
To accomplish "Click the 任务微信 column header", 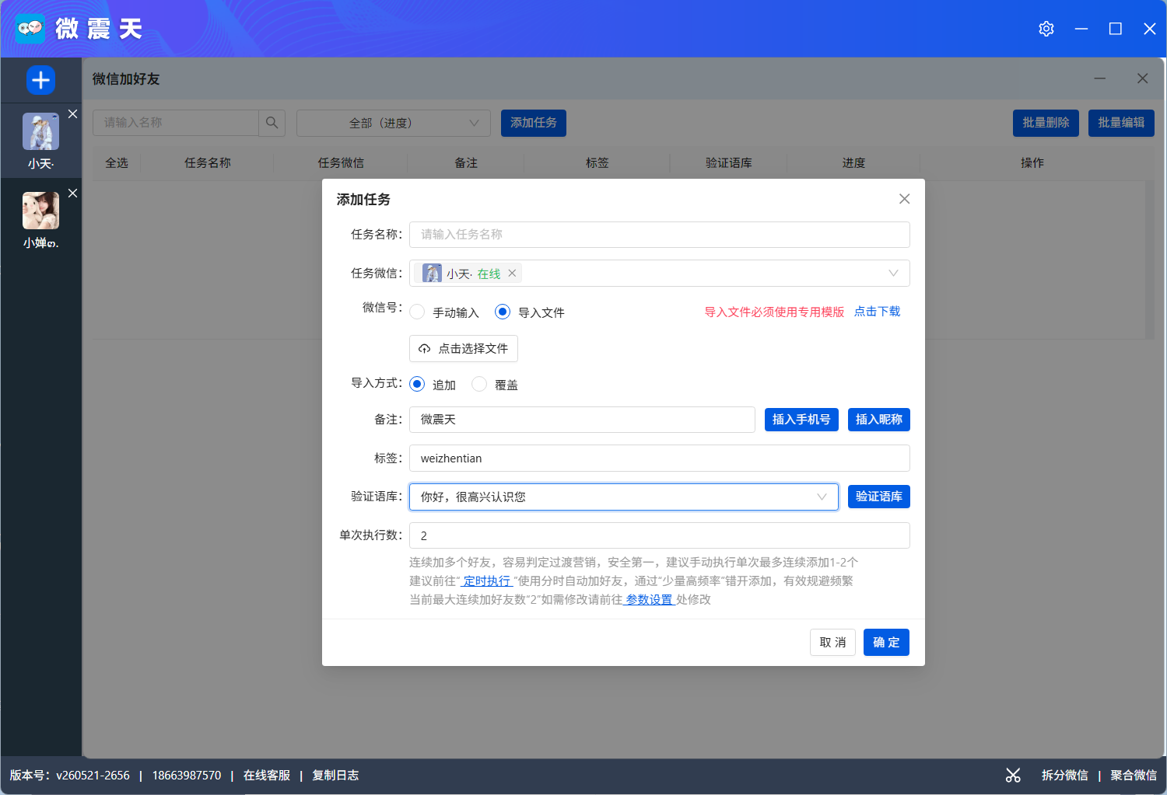I will [341, 162].
